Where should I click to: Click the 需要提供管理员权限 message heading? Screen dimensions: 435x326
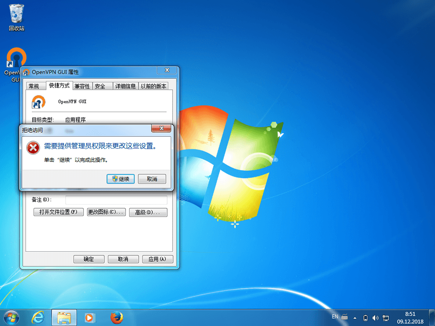coord(100,146)
